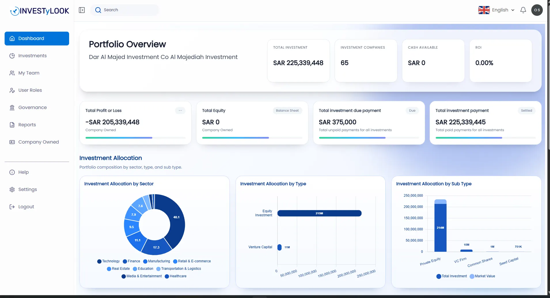
Task: Toggle Market Value legend entry
Action: pyautogui.click(x=482, y=276)
